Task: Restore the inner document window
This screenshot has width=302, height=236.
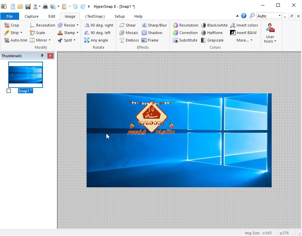Action: pyautogui.click(x=291, y=16)
